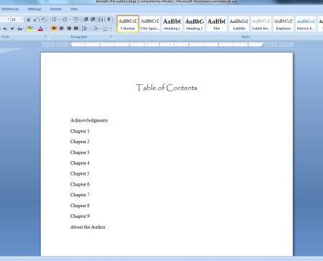
Task: Click the Acknowledgments line
Action: click(x=89, y=120)
